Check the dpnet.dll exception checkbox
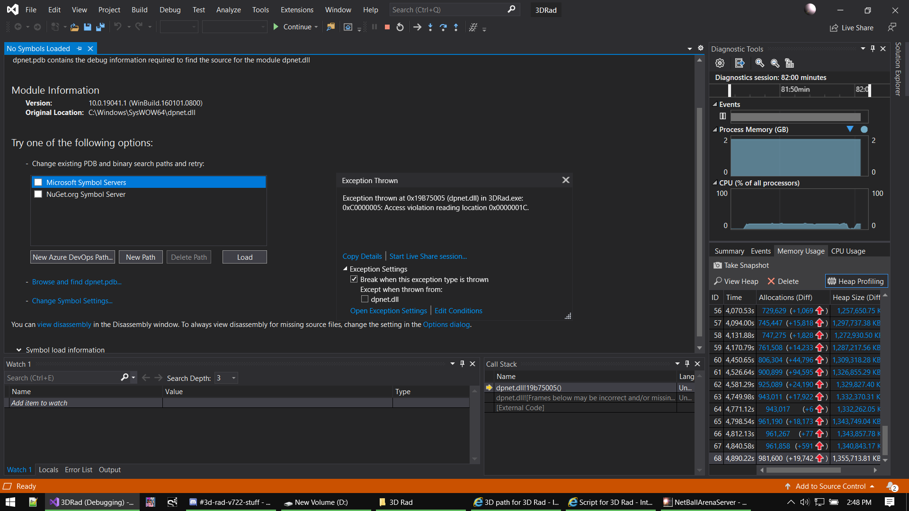909x511 pixels. point(365,299)
